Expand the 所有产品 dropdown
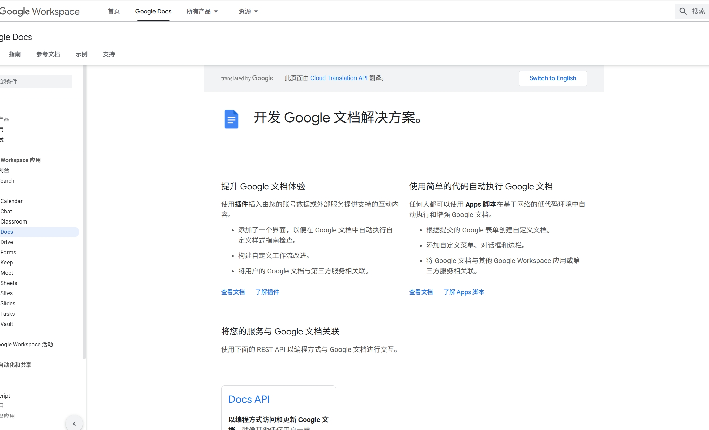This screenshot has width=709, height=430. 202,11
